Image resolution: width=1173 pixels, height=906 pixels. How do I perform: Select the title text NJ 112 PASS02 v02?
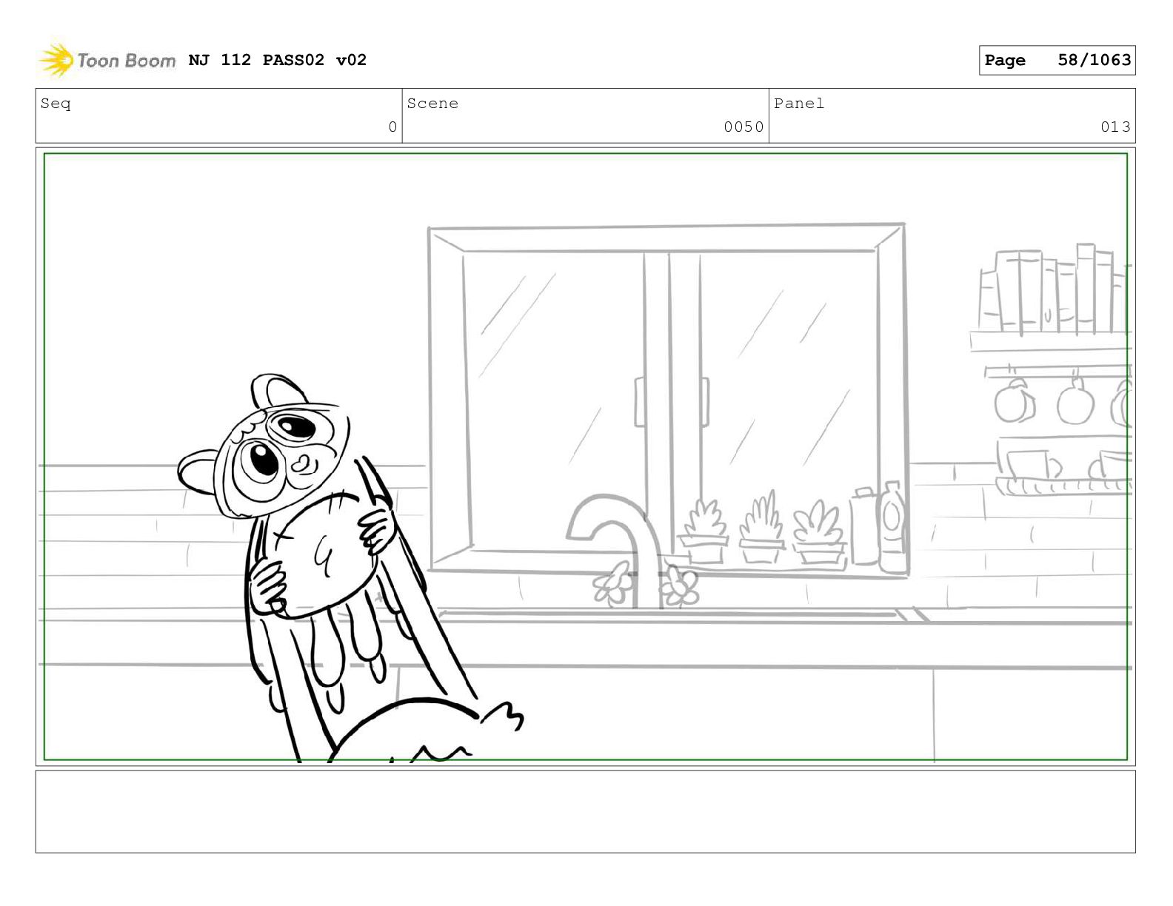tap(278, 60)
